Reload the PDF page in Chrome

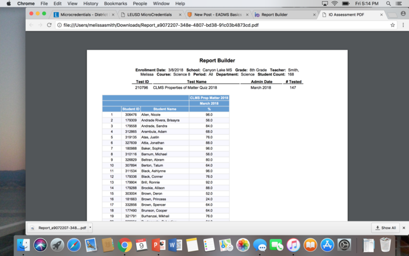coord(50,25)
